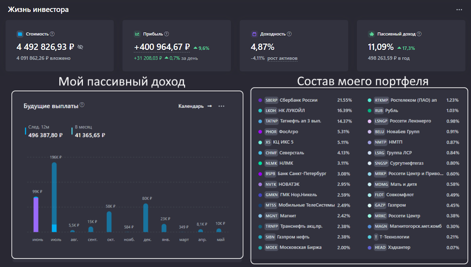Image resolution: width=471 pixels, height=267 pixels.
Task: Click the 41 365,65 ₽ monthly value
Action: [90, 135]
